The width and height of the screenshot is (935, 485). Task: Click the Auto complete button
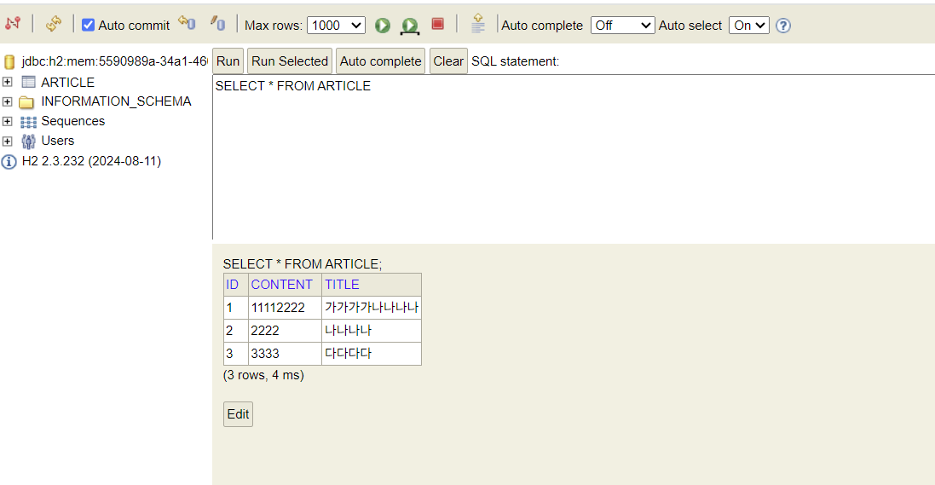[x=380, y=61]
